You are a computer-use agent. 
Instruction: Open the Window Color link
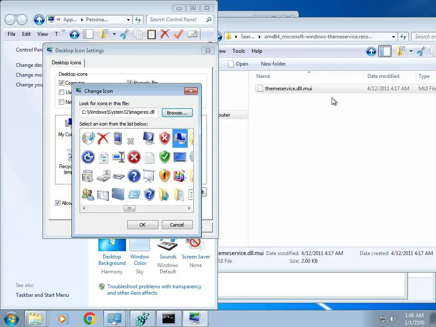point(140,260)
